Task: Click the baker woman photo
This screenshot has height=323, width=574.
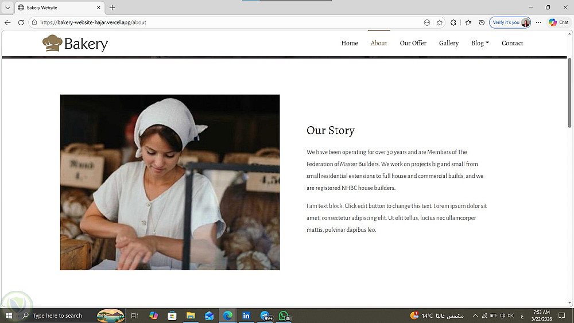Action: point(170,182)
